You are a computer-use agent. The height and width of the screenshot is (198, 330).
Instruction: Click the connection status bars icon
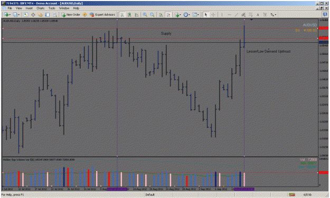click(x=292, y=195)
